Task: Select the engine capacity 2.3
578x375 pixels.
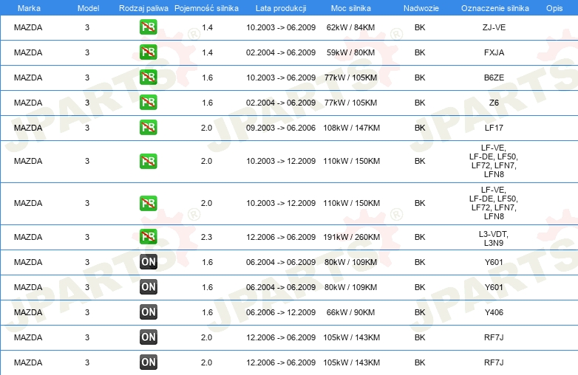Action: pyautogui.click(x=206, y=237)
